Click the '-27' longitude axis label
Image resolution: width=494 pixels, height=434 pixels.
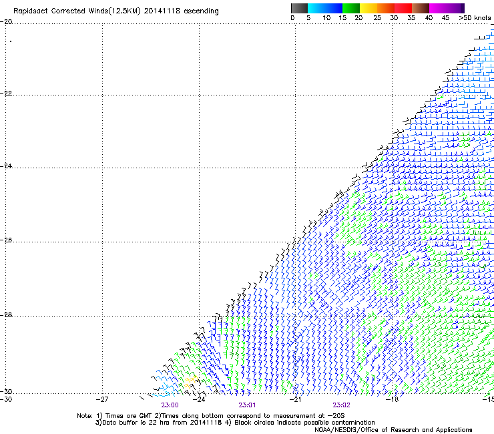coord(102,400)
